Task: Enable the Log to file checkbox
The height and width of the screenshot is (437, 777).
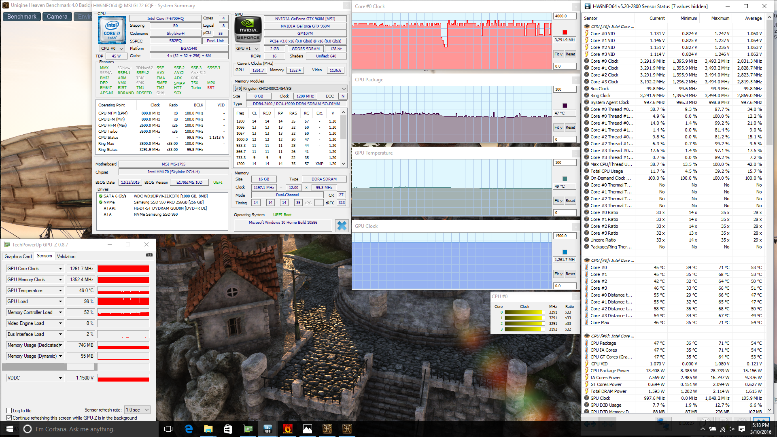Action: tap(9, 410)
